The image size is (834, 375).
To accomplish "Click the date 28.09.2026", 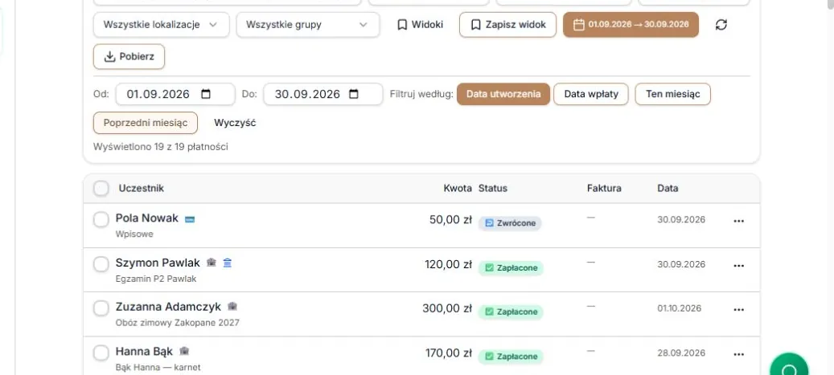I will [681, 353].
